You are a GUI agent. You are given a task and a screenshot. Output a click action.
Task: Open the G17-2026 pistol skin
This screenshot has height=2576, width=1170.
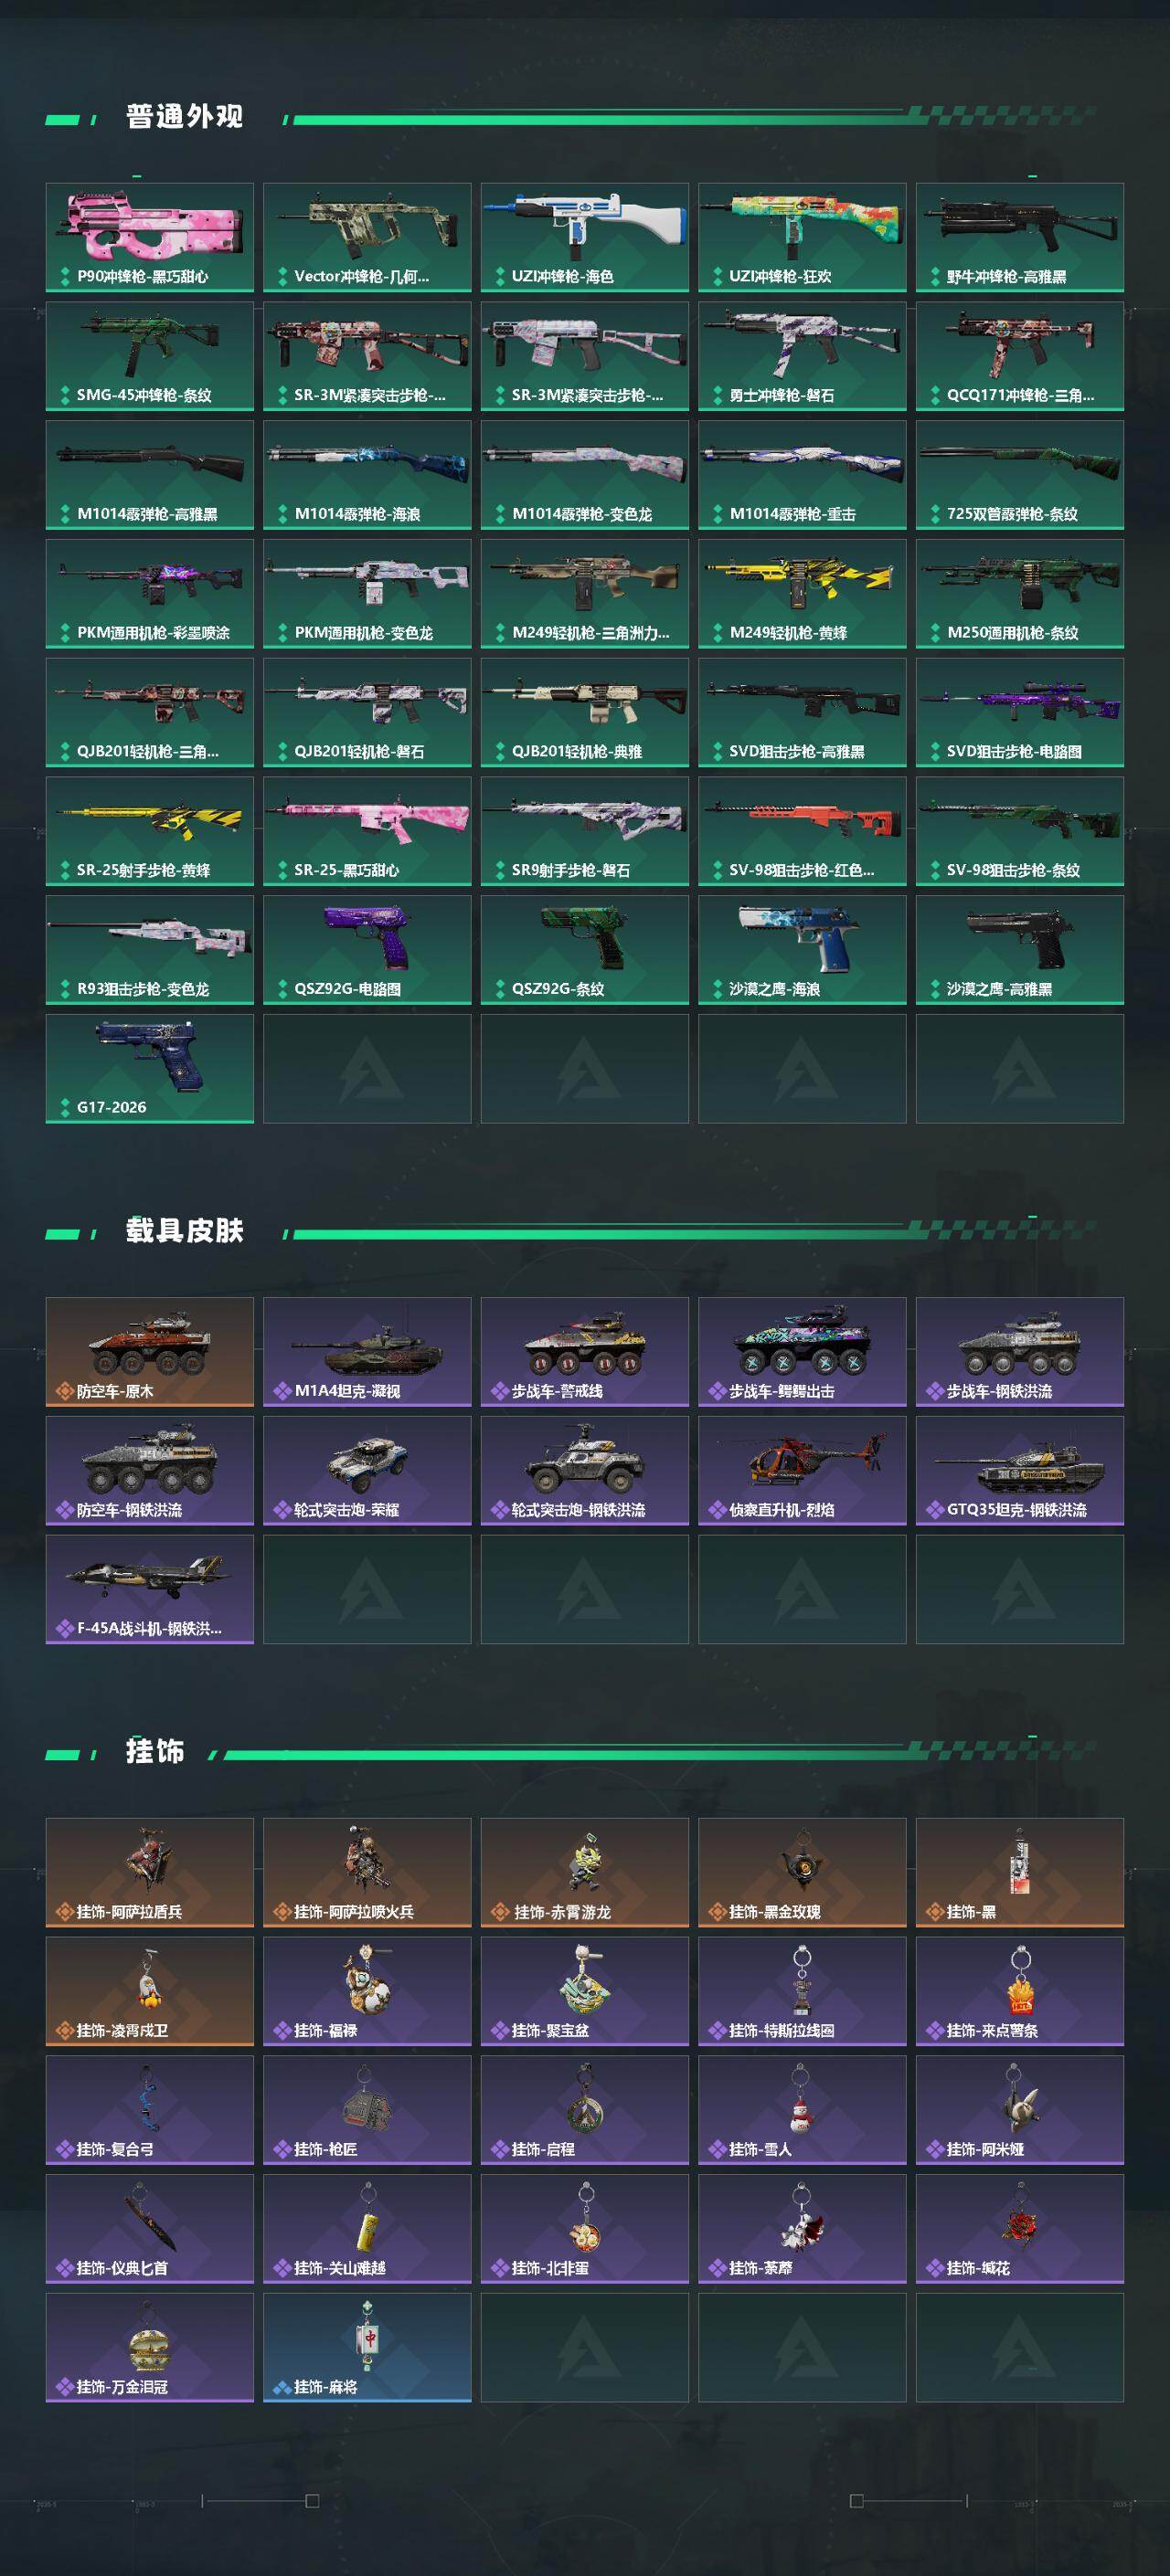[149, 1069]
